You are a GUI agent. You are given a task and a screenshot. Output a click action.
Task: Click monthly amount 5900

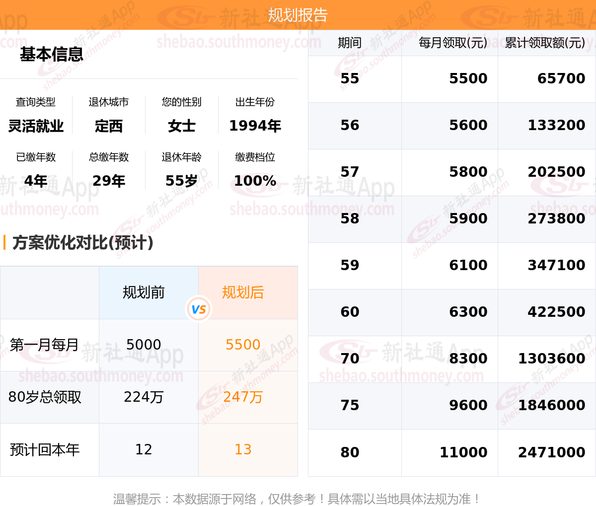(468, 218)
